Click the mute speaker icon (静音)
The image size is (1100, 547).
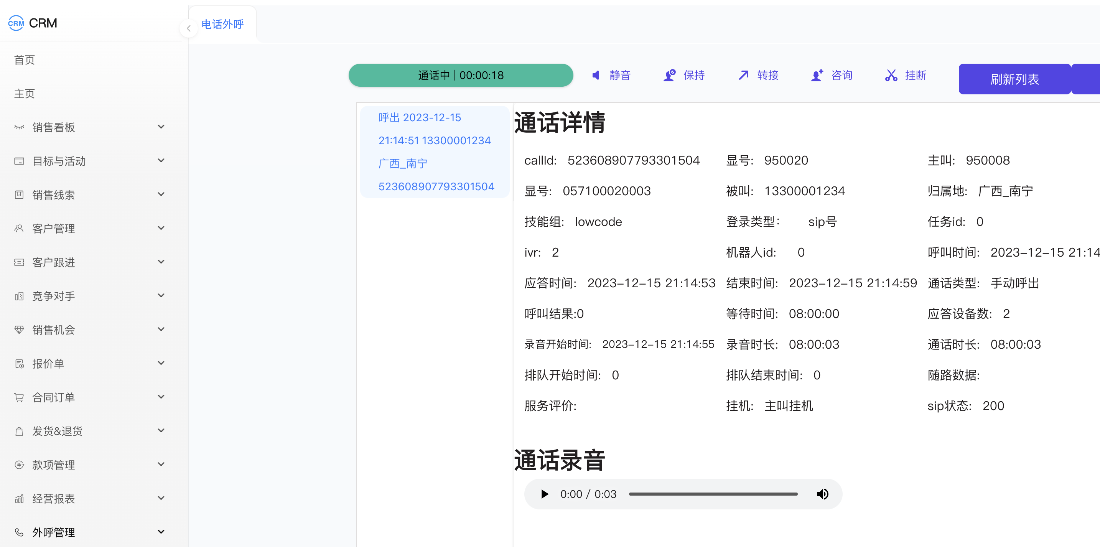click(x=596, y=76)
